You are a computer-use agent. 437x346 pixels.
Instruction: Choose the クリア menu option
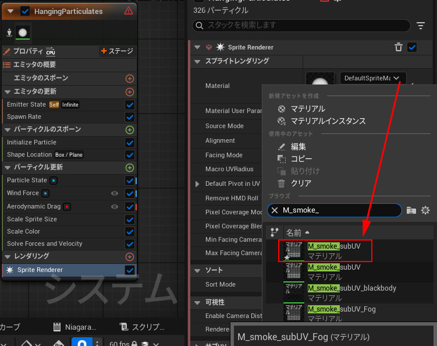tap(301, 183)
